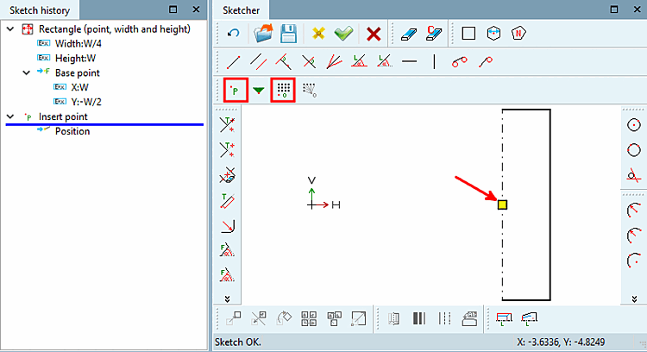Toggle the dashed construction lines style icon
The image size is (647, 352).
[444, 318]
